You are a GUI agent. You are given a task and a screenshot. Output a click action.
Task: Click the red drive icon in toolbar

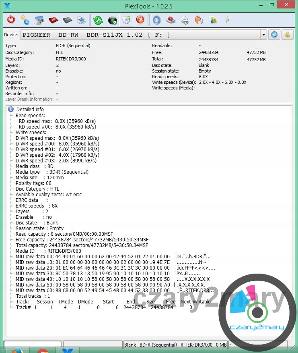171,20
